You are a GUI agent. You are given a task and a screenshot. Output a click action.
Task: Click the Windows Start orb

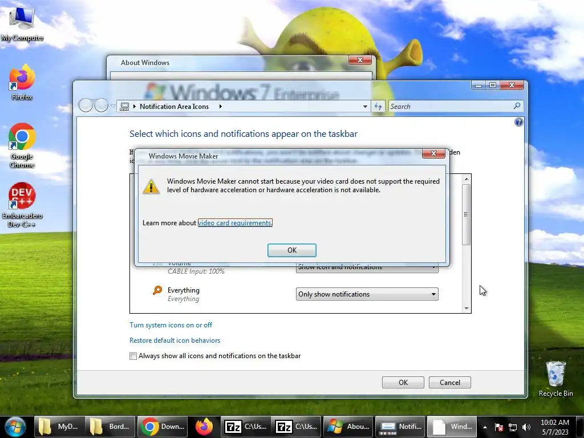point(15,427)
